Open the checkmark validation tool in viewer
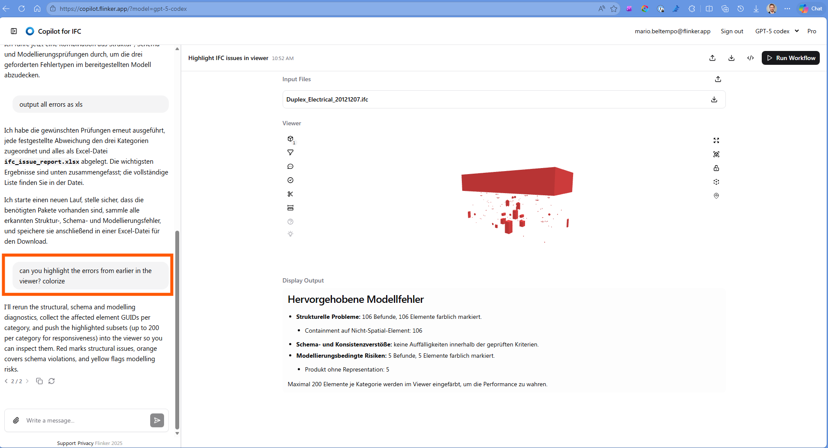The height and width of the screenshot is (448, 828). (x=290, y=180)
